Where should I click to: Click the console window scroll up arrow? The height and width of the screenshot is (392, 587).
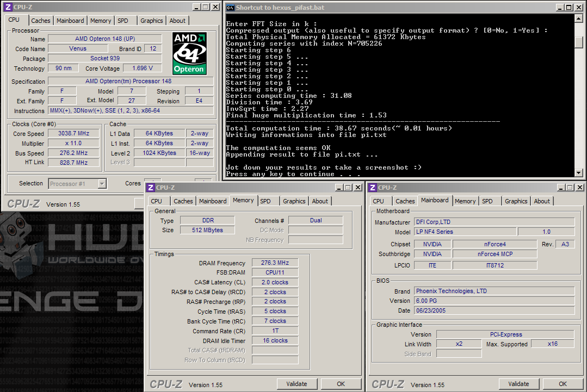pos(579,18)
